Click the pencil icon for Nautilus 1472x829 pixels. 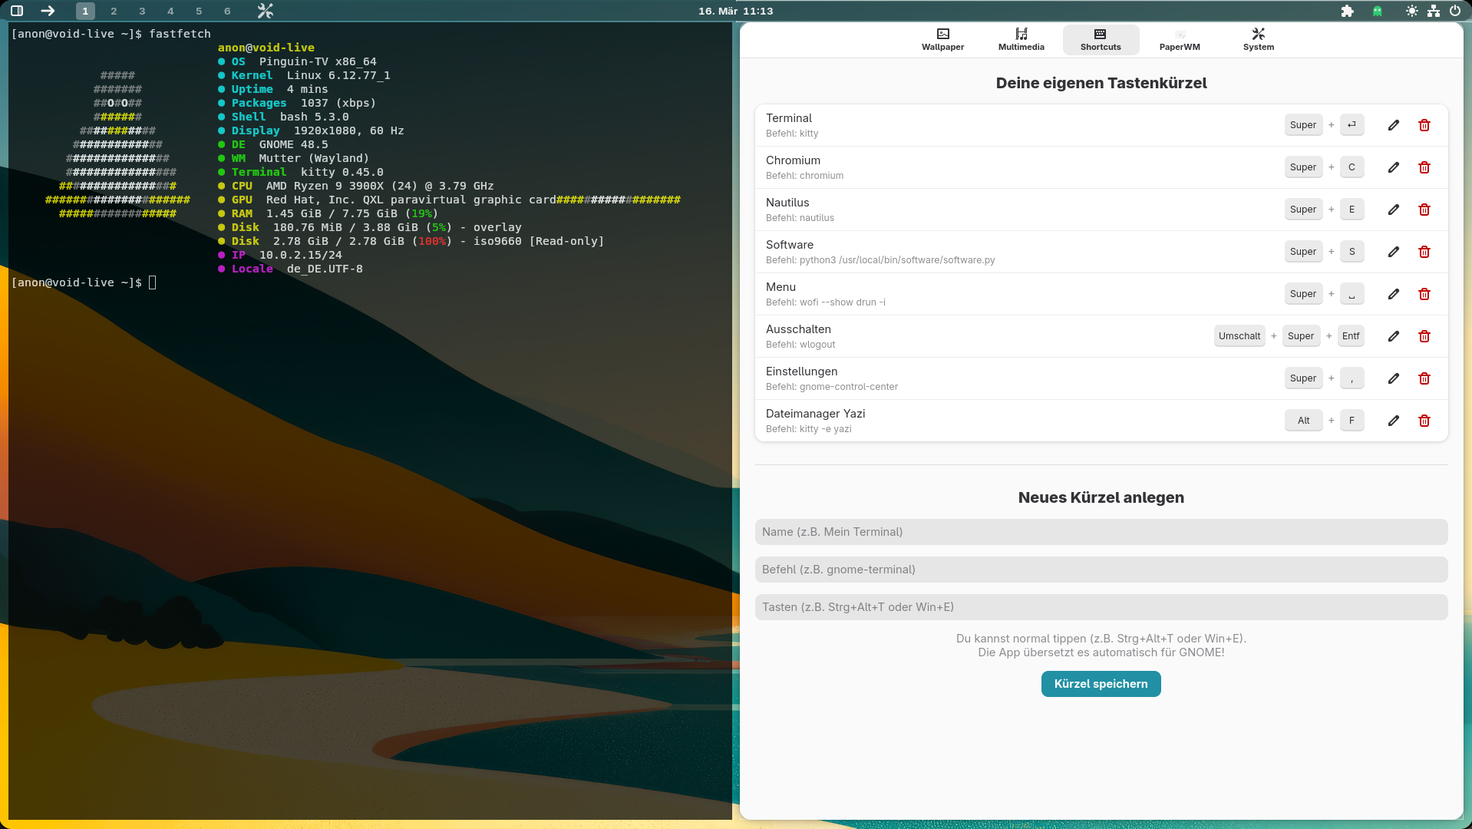tap(1394, 210)
